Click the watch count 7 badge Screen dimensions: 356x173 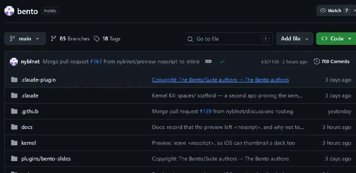(x=346, y=11)
